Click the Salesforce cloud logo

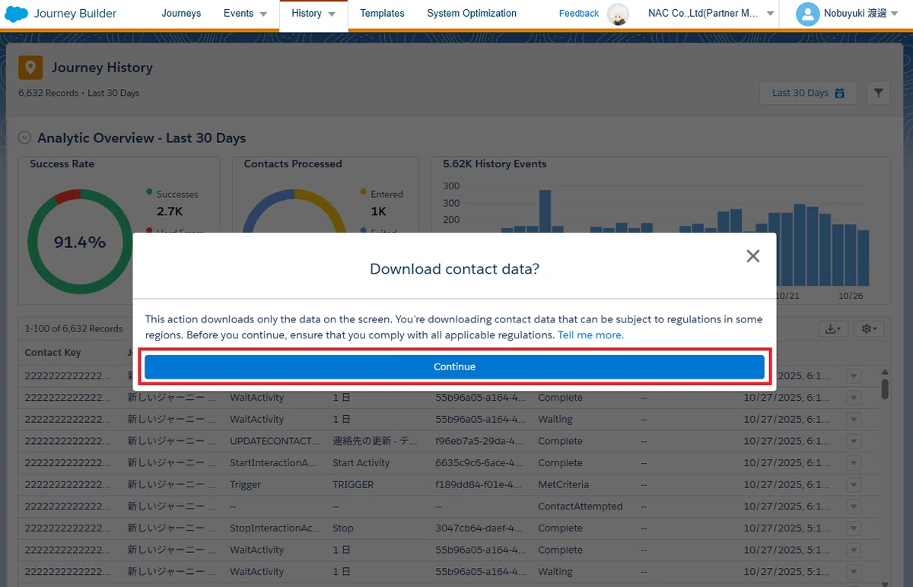pyautogui.click(x=17, y=14)
